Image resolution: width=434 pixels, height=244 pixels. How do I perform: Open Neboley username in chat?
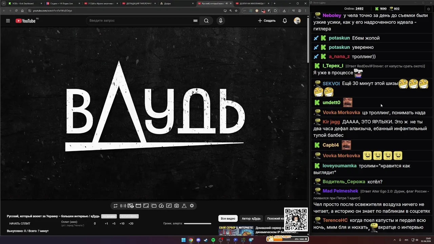[x=332, y=16]
